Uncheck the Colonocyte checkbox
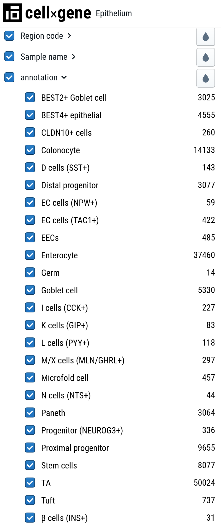This screenshot has height=526, width=221. (30, 150)
